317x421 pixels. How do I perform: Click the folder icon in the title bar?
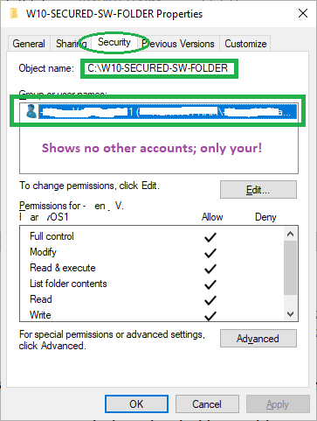[14, 13]
